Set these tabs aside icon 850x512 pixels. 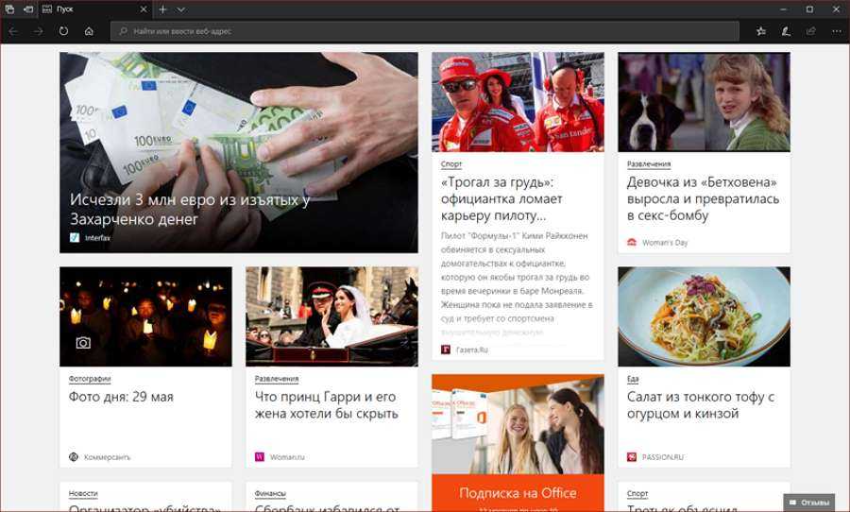[x=28, y=9]
